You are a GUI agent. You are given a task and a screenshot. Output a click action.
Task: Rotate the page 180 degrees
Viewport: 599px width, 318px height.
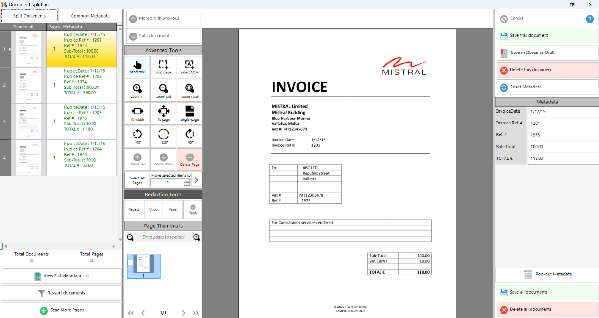(x=164, y=136)
